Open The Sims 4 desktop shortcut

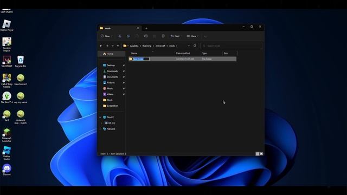[x=7, y=97]
